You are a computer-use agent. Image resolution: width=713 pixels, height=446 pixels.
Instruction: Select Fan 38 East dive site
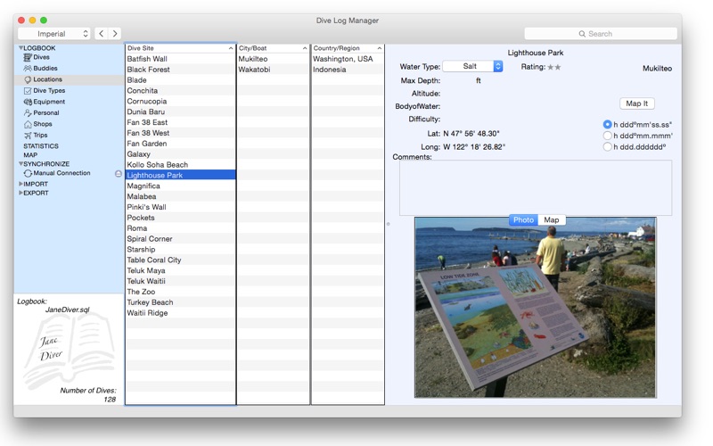click(180, 122)
